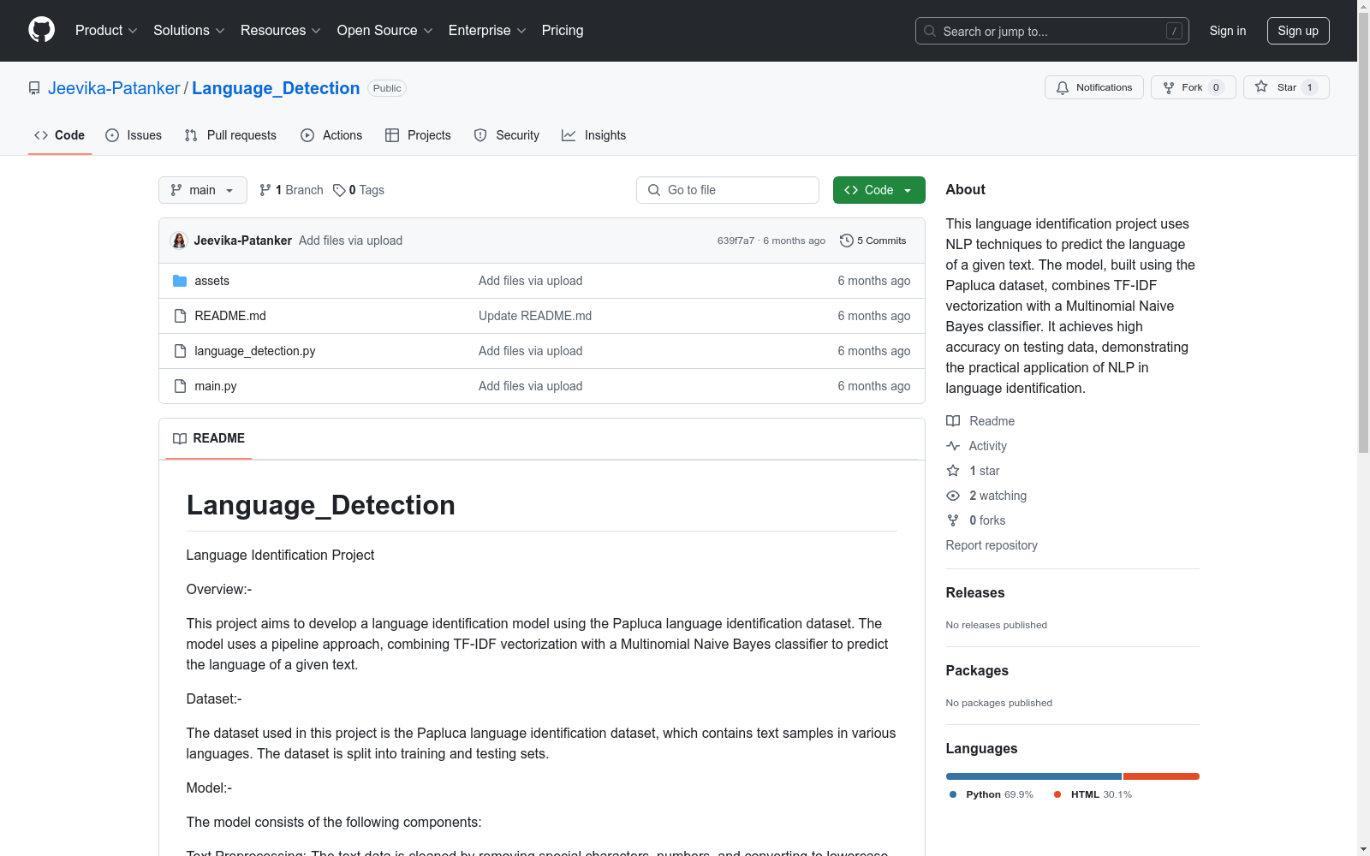Click the Readme link in About

point(980,421)
